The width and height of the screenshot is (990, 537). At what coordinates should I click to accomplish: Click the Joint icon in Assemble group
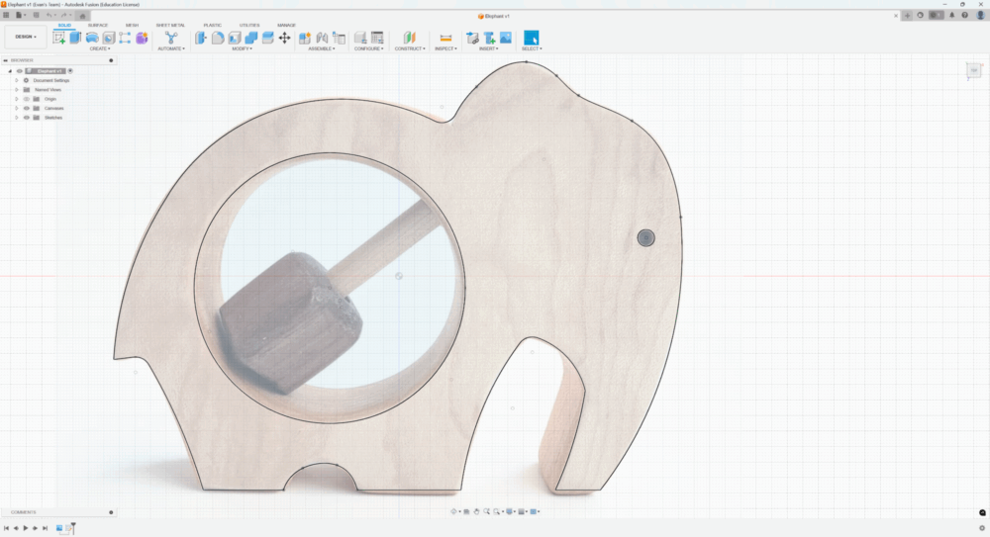tap(322, 38)
